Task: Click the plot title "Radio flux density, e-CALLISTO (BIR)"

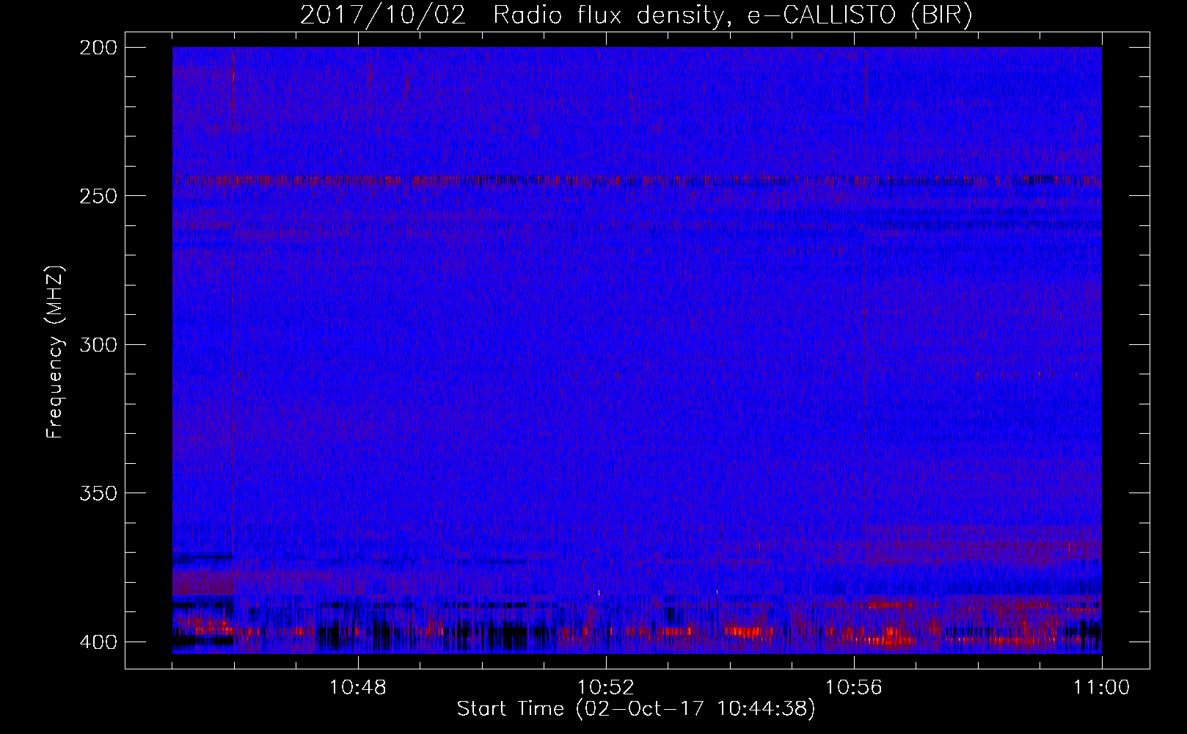Action: tap(732, 15)
